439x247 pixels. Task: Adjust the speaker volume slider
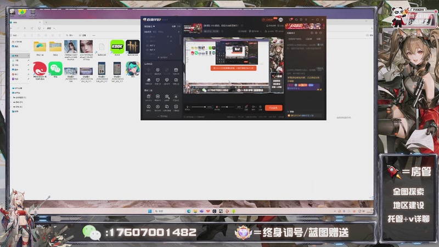coord(228,107)
